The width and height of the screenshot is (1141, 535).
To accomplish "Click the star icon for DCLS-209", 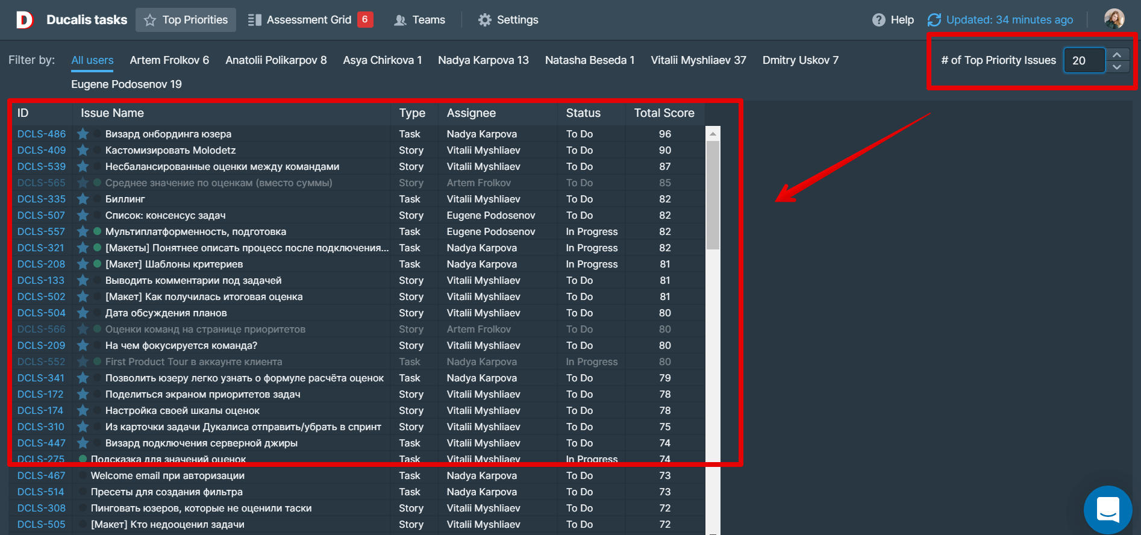I will (83, 345).
